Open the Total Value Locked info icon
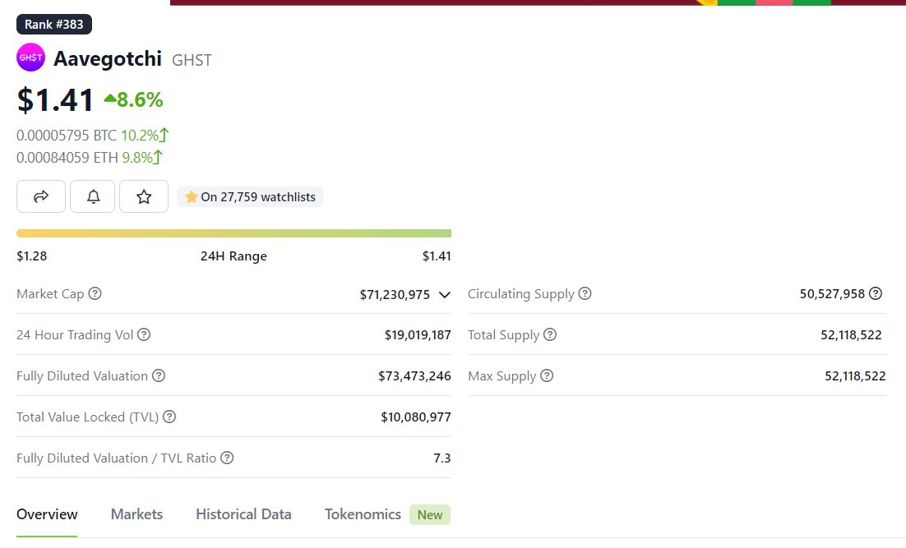 (x=169, y=417)
